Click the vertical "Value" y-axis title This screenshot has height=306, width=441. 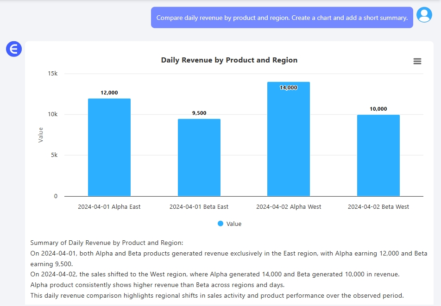tap(41, 135)
